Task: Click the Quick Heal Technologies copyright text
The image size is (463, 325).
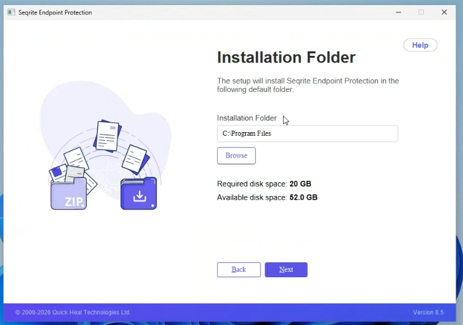Action: point(73,313)
